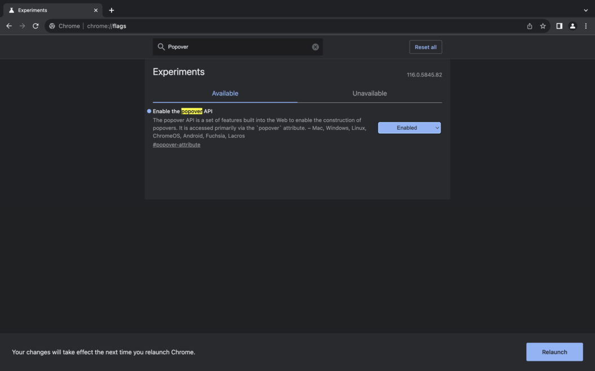Select the Available tab
This screenshot has height=371, width=595.
pyautogui.click(x=225, y=93)
